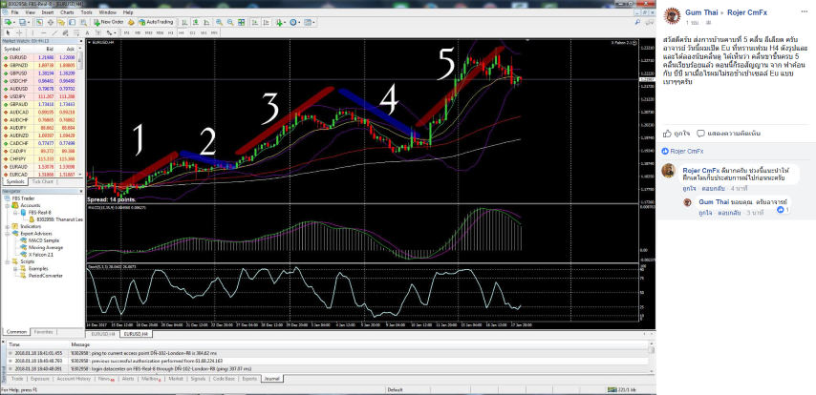
Task: Select the vertical line tool
Action: [x=32, y=32]
